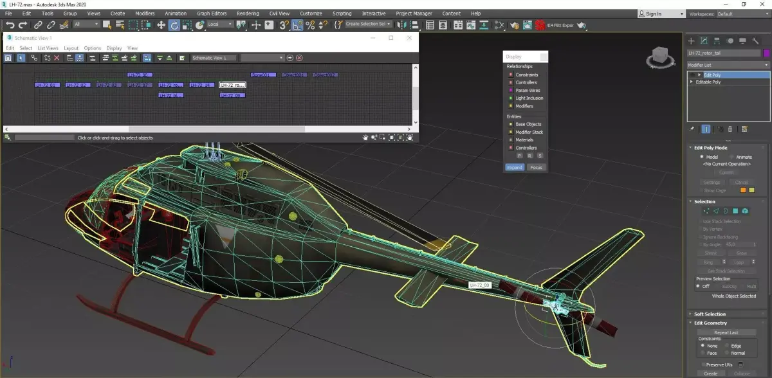Click the Undo arrow in main toolbar

(10, 24)
